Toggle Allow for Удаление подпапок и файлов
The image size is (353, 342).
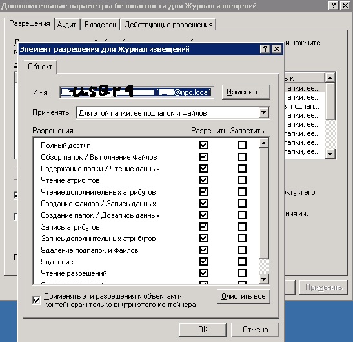point(203,250)
